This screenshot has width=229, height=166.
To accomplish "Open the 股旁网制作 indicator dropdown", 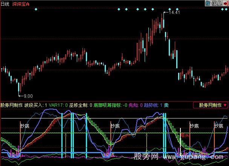I will coord(211,105).
